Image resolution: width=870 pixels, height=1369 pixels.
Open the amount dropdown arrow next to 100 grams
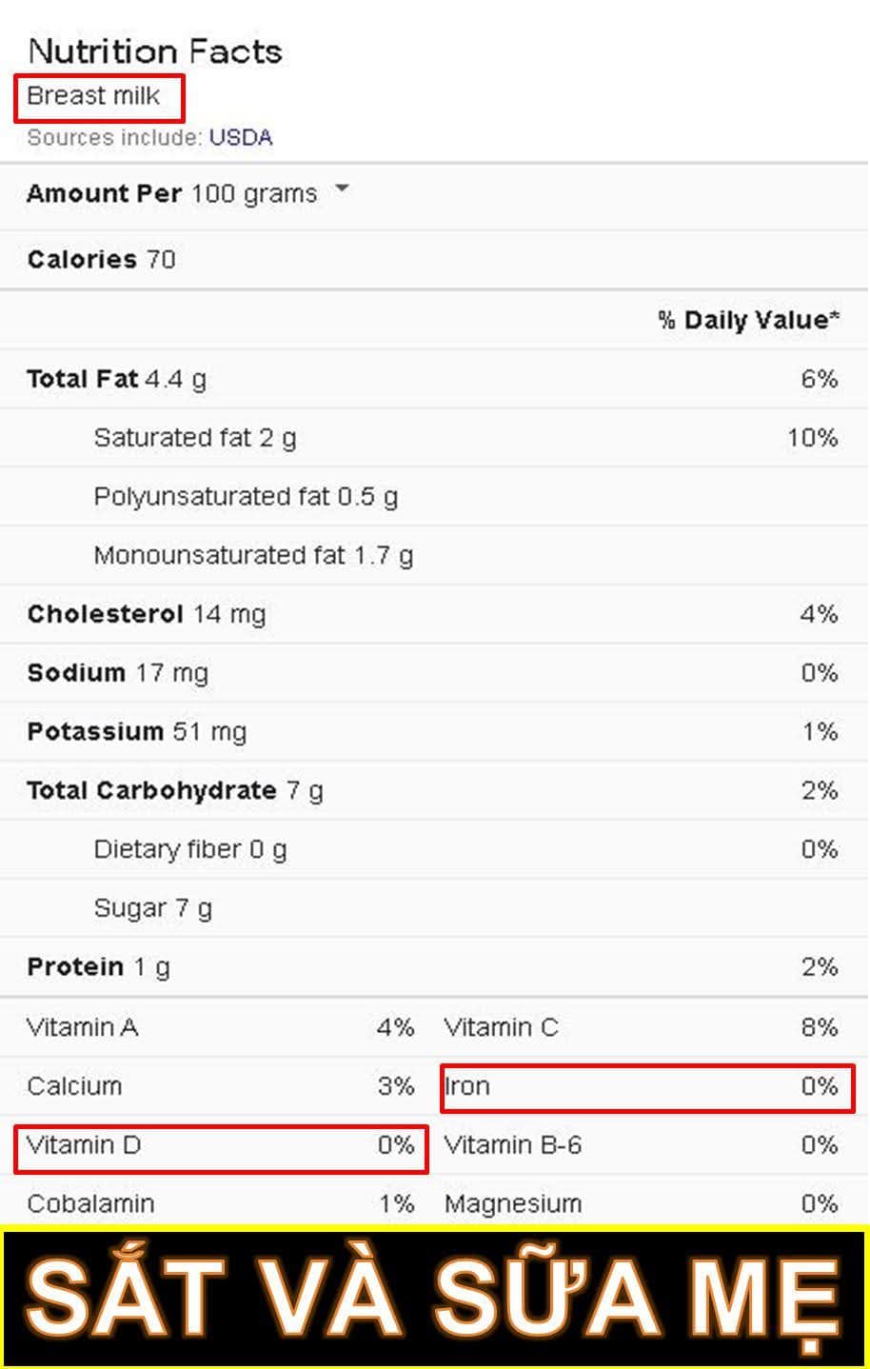tap(342, 188)
